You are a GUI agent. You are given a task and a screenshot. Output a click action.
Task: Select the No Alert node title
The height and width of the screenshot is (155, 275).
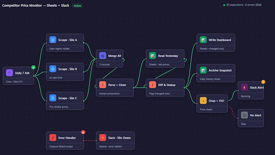tap(256, 115)
